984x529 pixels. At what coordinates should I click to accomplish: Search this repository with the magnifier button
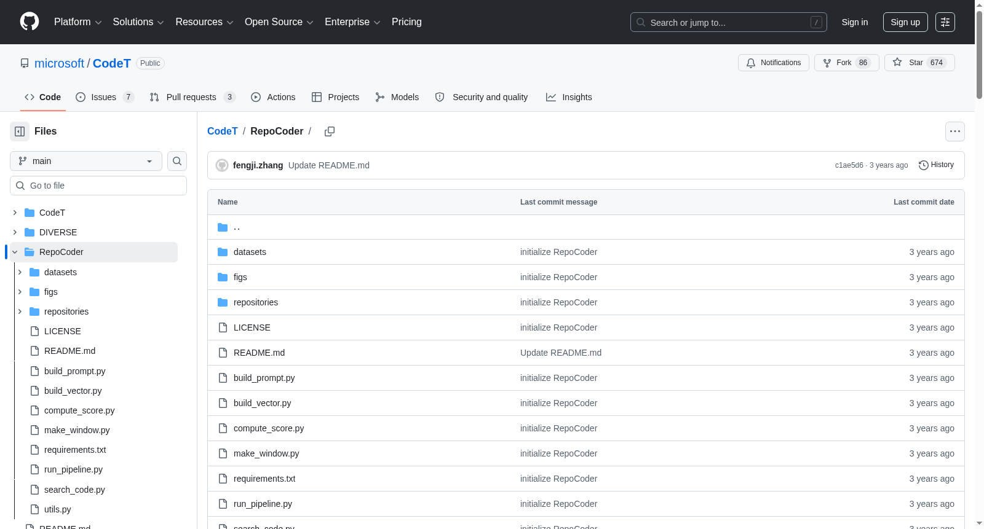tap(177, 161)
